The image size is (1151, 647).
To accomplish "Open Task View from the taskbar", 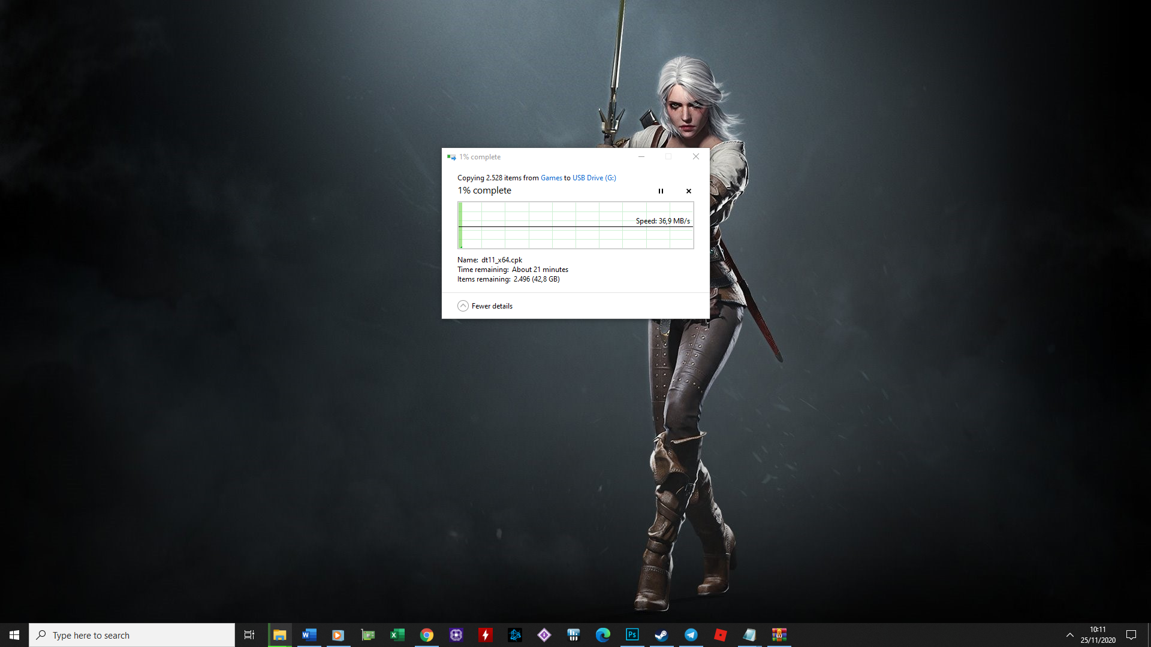I will (x=249, y=635).
